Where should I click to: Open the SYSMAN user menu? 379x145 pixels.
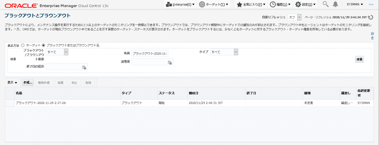(355, 4)
